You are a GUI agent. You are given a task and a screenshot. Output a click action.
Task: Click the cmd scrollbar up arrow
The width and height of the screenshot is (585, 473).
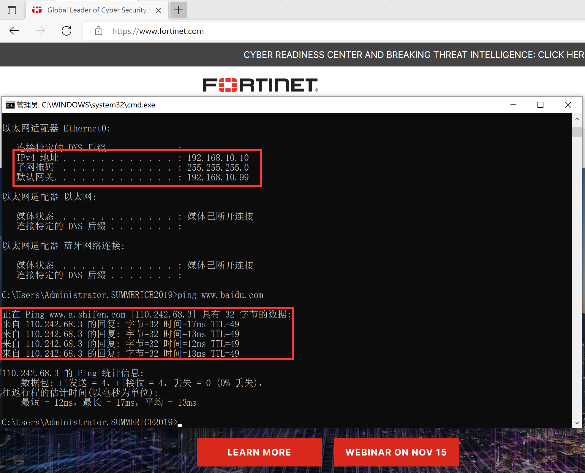(x=577, y=119)
